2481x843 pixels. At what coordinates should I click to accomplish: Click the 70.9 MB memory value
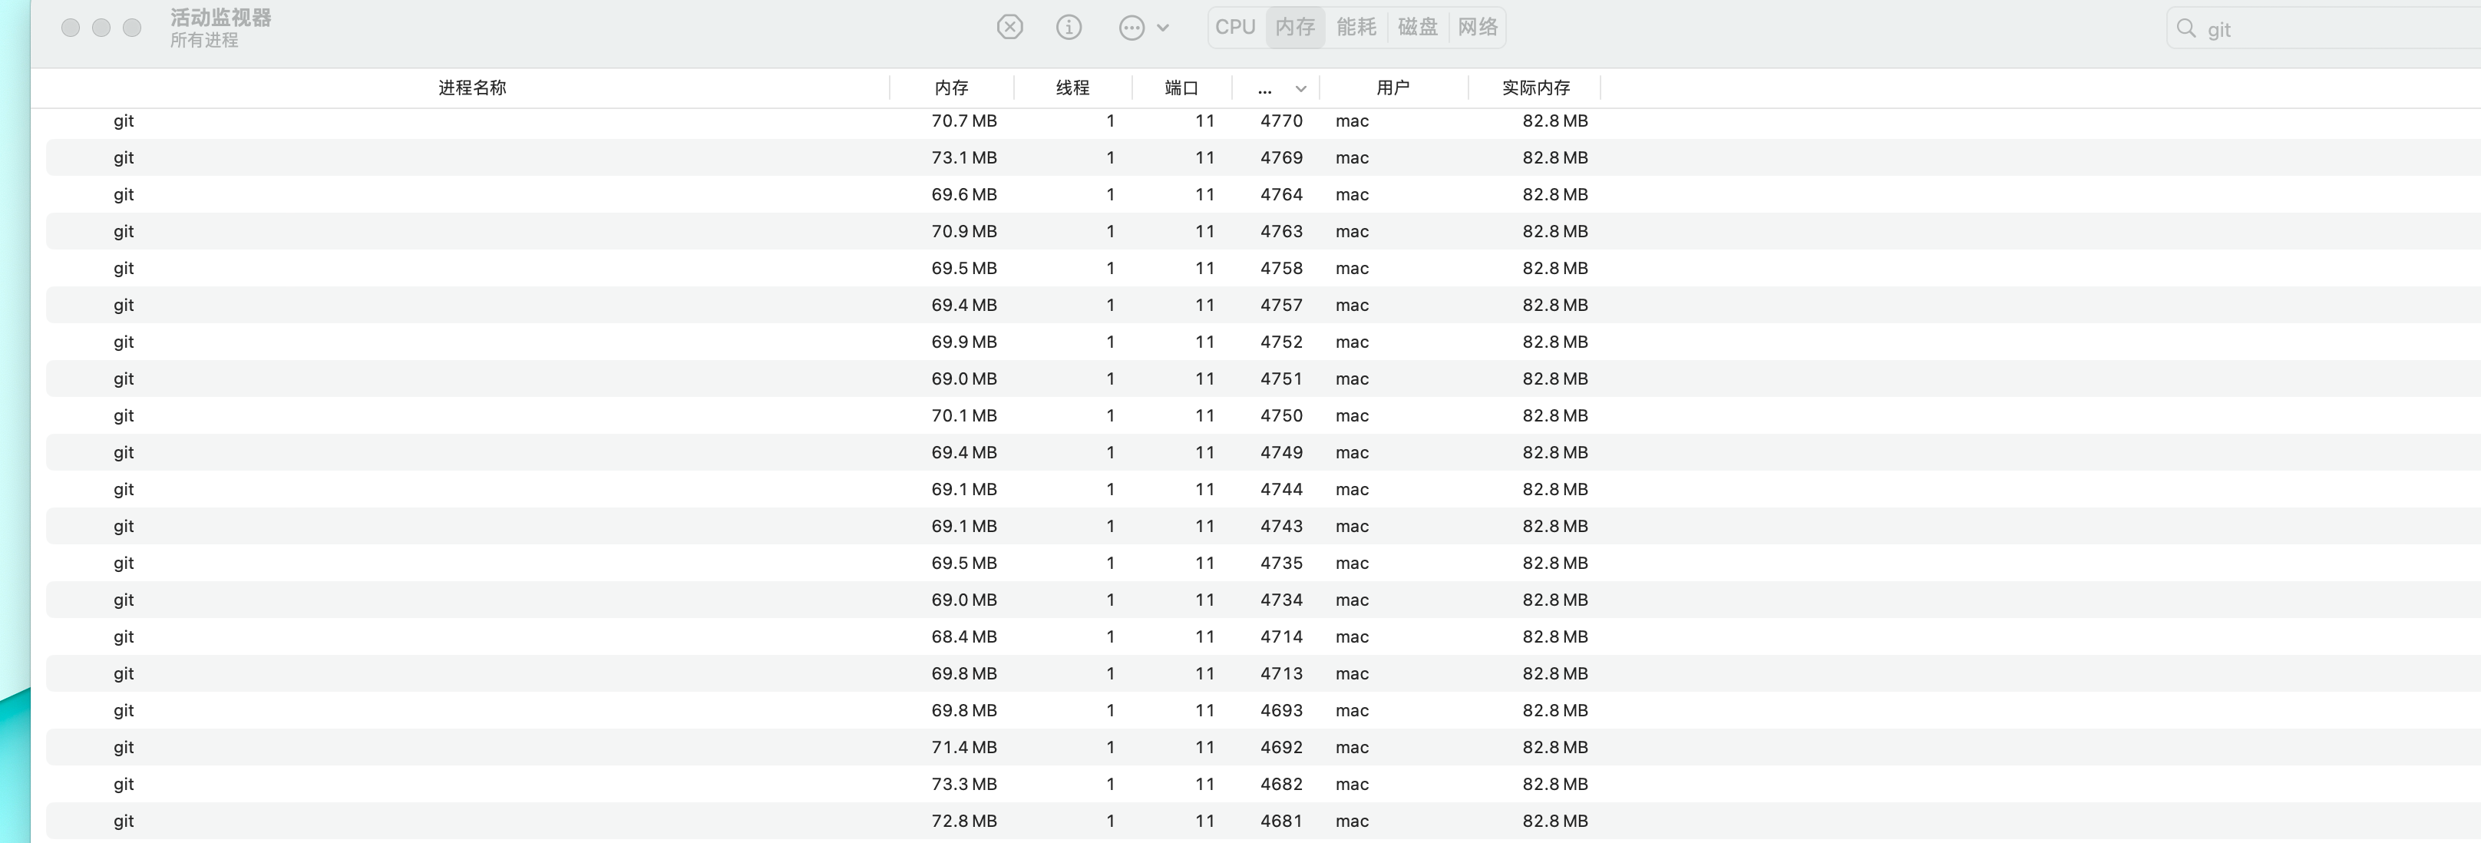[x=964, y=231]
